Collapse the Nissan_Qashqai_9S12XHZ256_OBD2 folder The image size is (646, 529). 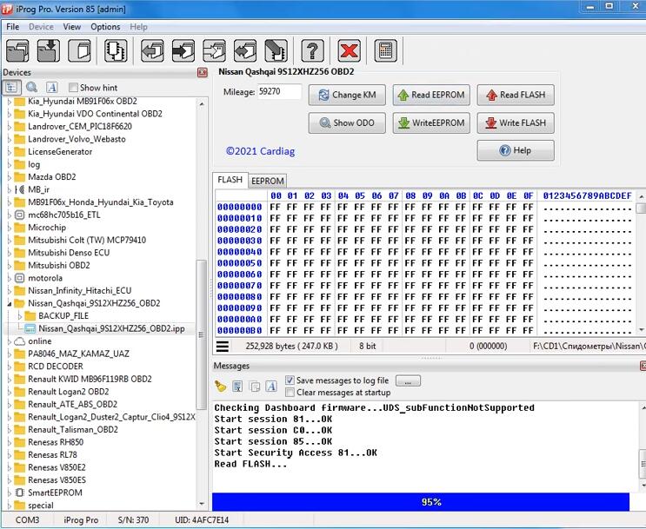coord(9,303)
